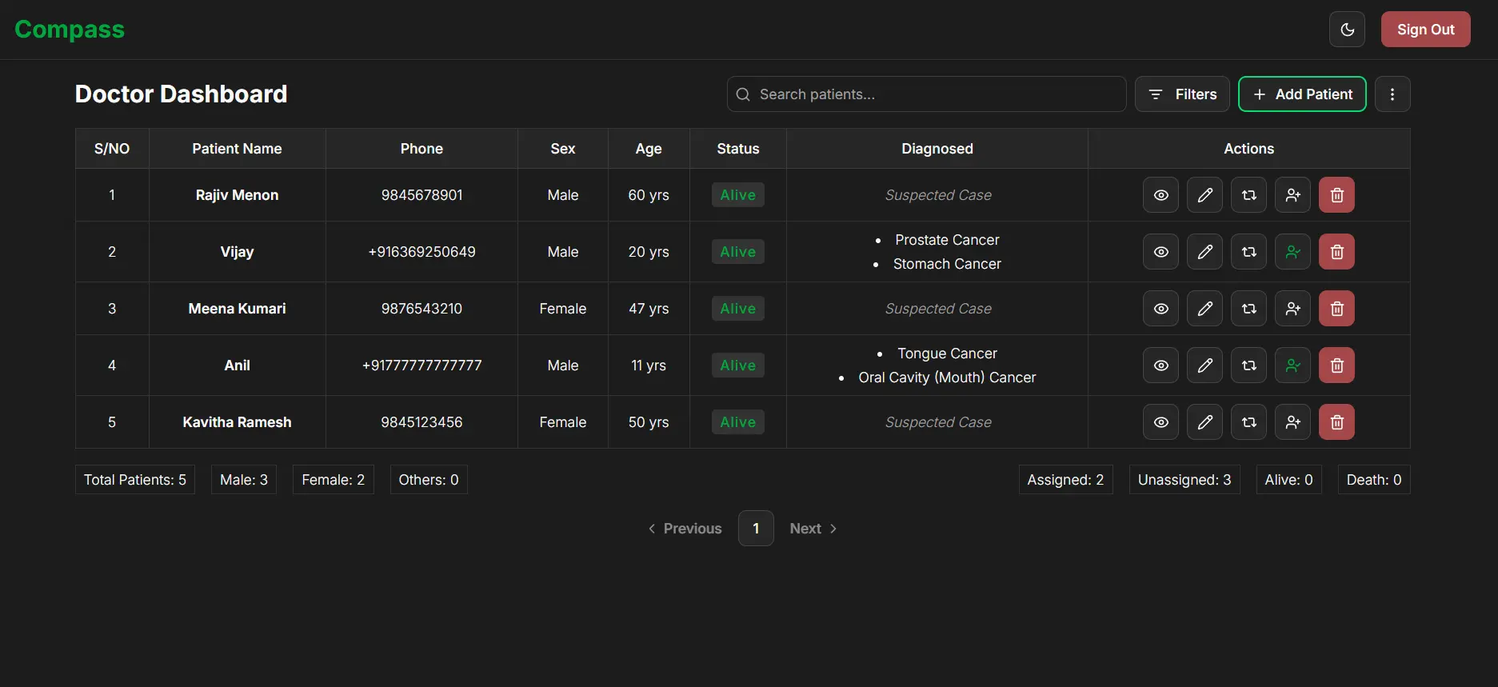Click transfer arrows icon for Kavitha Ramesh
Viewport: 1498px width, 687px height.
coord(1248,422)
